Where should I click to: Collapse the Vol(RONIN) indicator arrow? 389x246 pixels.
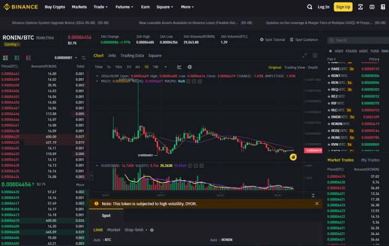point(97,166)
